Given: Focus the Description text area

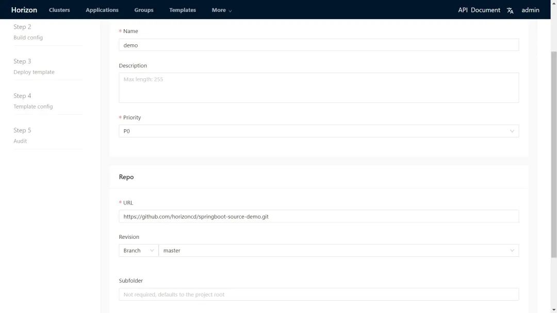Looking at the screenshot, I should [318, 88].
